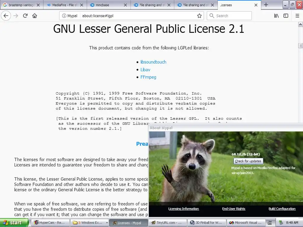Select the Licenses tab
The width and height of the screenshot is (303, 227).
239,5
